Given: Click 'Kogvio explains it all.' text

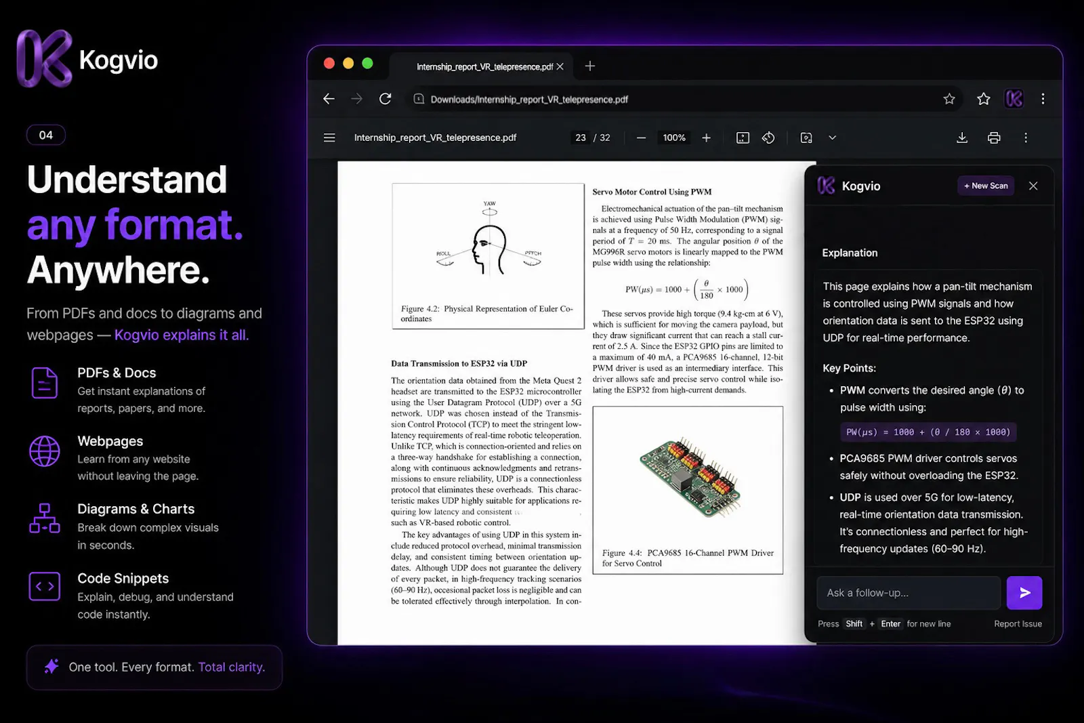Looking at the screenshot, I should (x=182, y=335).
